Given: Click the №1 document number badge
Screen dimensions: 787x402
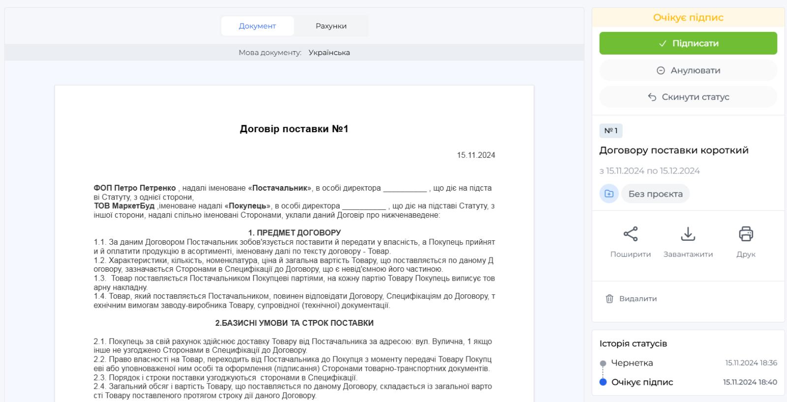Looking at the screenshot, I should point(611,131).
